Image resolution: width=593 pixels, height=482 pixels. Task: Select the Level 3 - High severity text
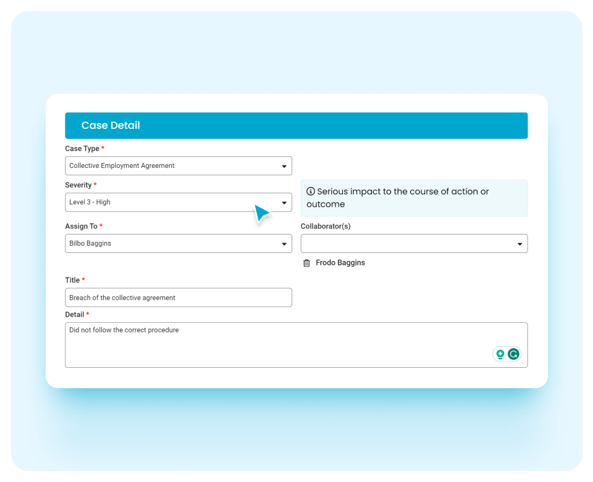click(x=90, y=202)
